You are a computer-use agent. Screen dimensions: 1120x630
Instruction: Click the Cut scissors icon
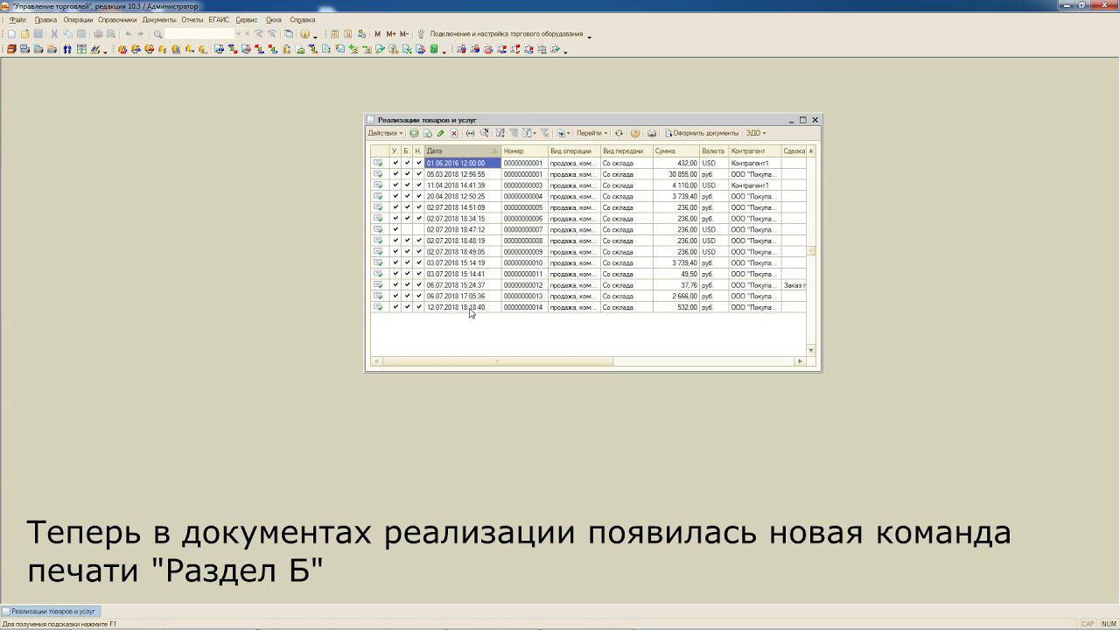tap(54, 34)
